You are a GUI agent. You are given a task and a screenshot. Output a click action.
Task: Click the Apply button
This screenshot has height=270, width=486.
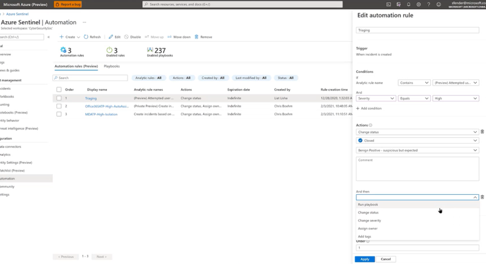click(365, 259)
